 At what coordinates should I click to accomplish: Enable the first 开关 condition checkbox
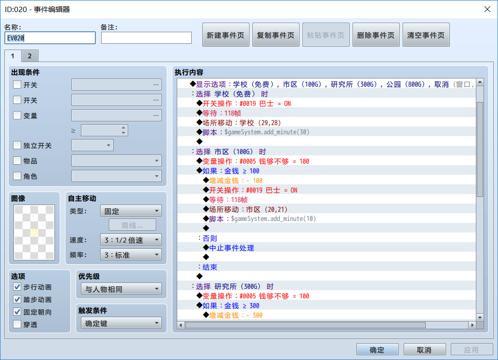coord(17,85)
